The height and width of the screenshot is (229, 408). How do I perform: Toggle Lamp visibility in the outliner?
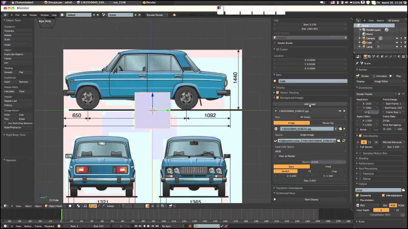(397, 47)
